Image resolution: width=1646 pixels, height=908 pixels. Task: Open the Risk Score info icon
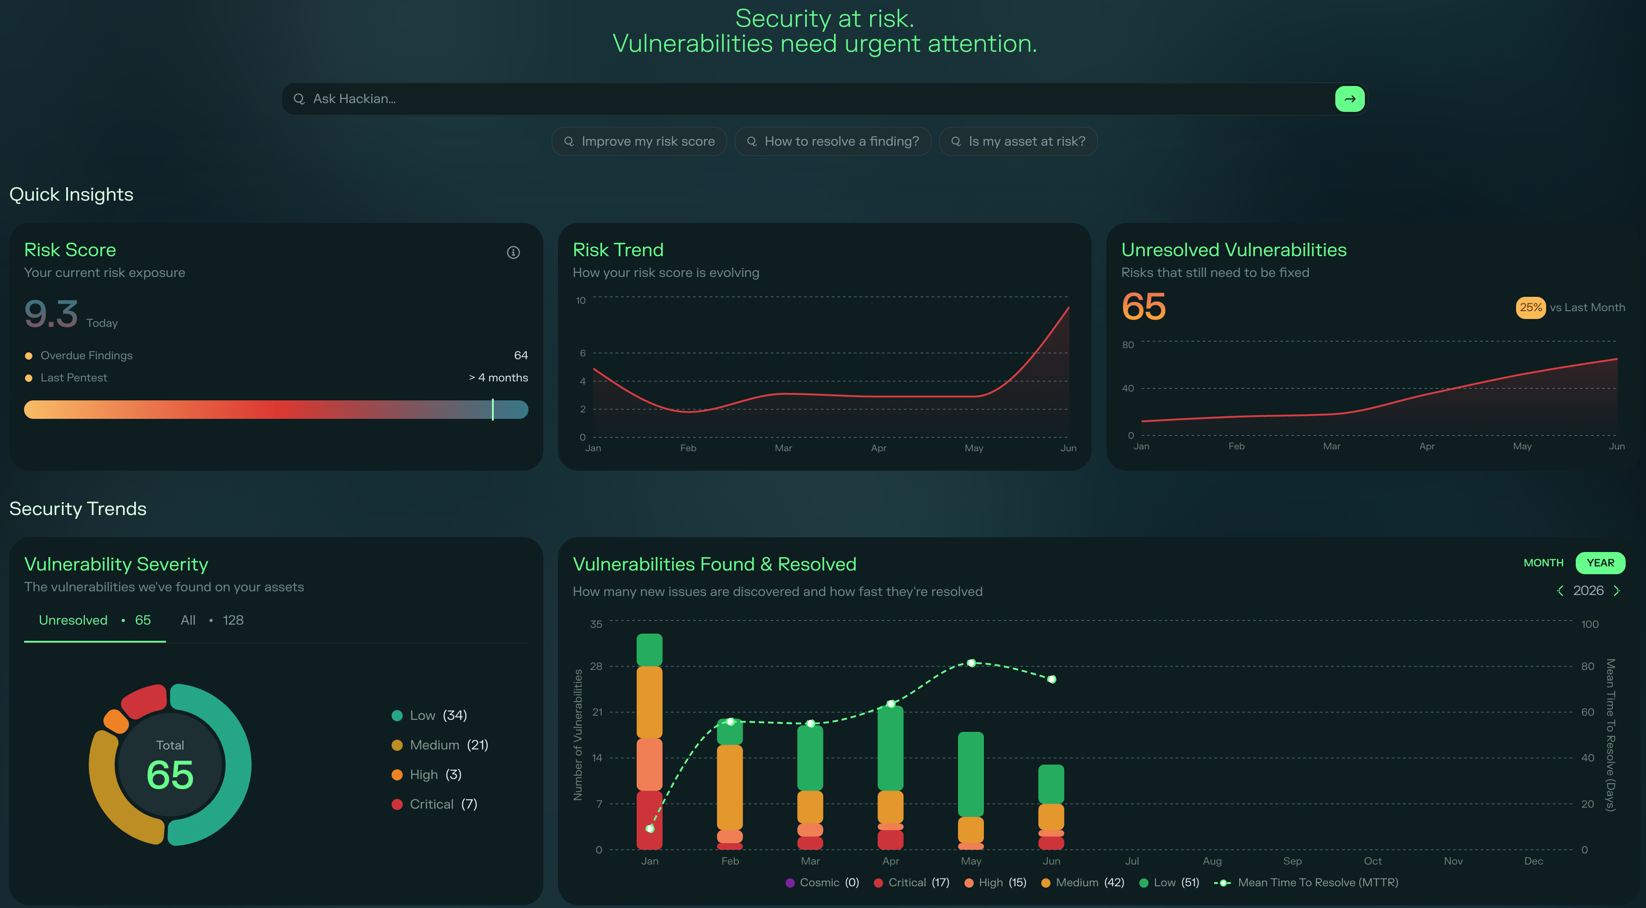pyautogui.click(x=513, y=252)
